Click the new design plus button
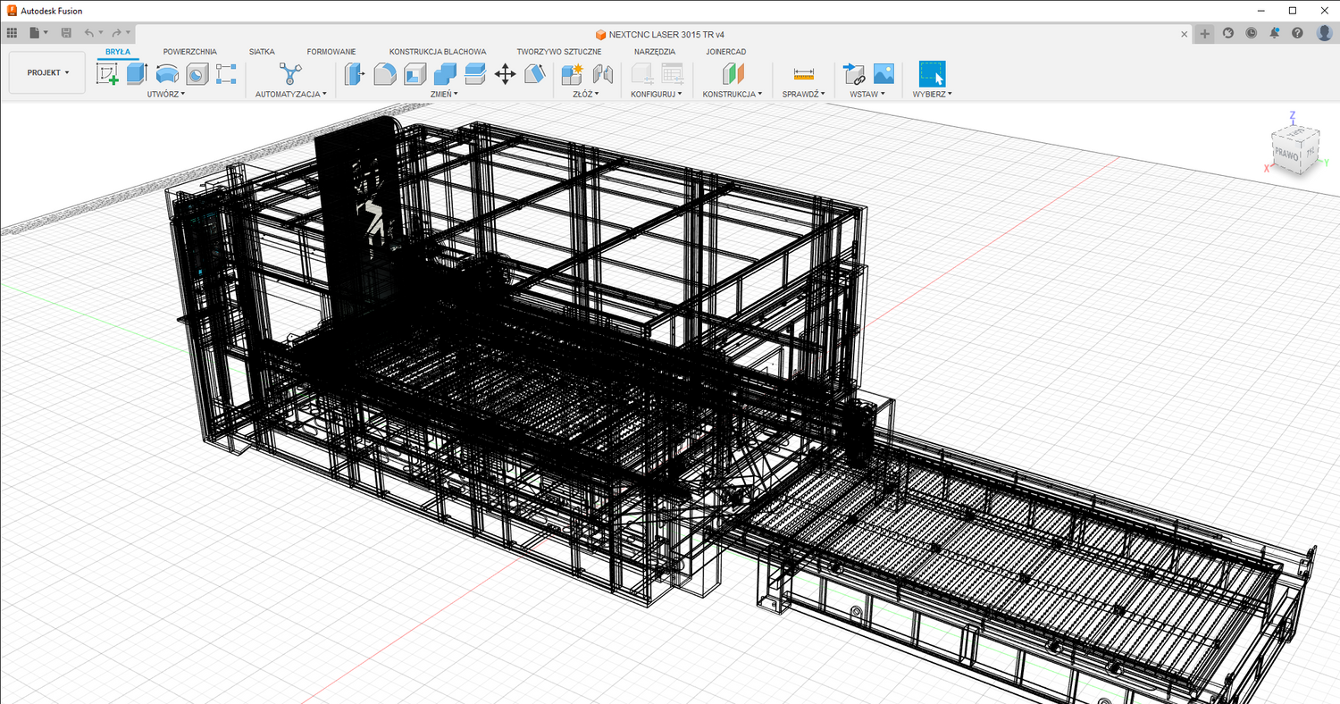The width and height of the screenshot is (1340, 704). click(1205, 33)
